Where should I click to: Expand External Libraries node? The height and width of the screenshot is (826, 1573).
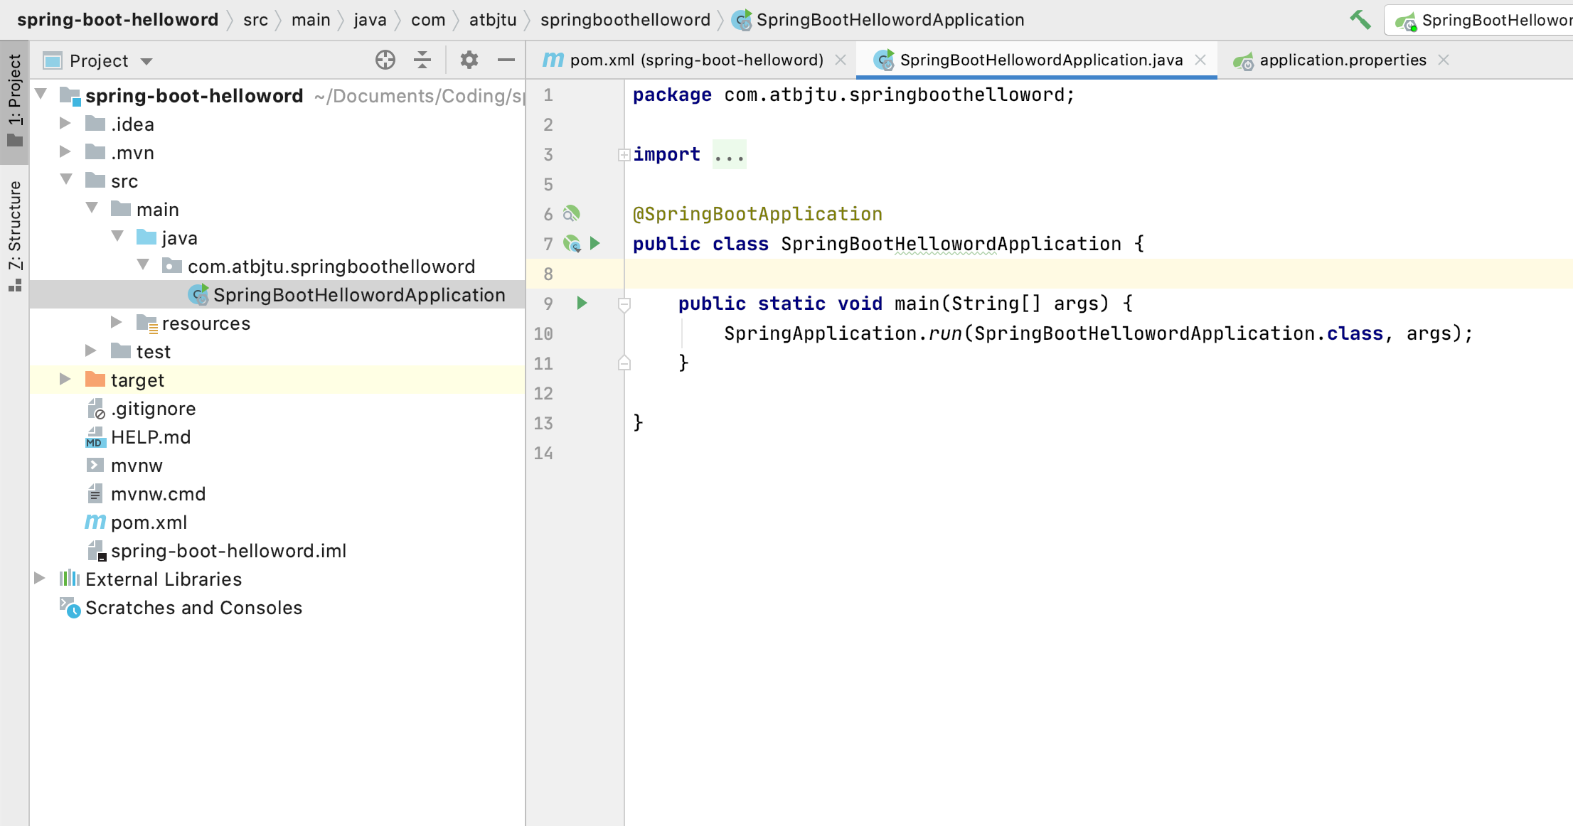pos(40,579)
